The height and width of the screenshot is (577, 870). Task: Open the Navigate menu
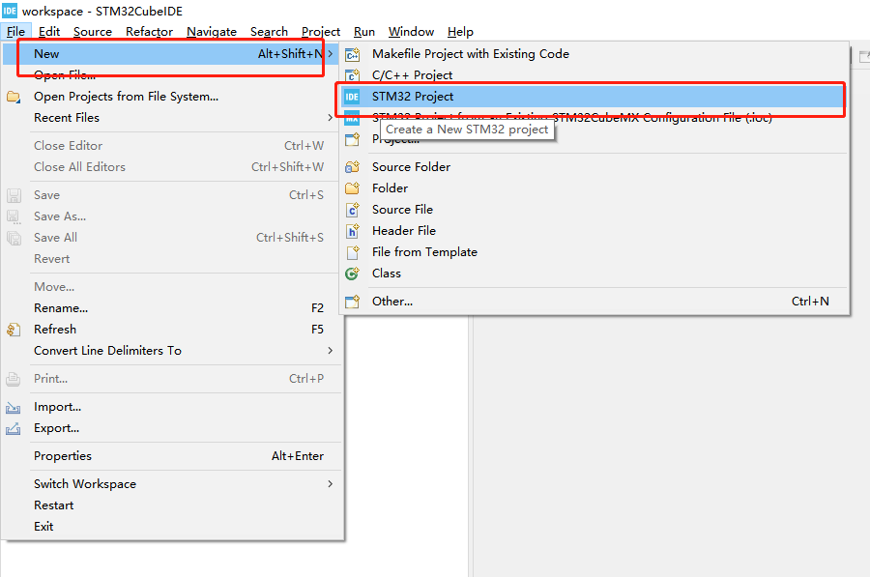tap(212, 32)
